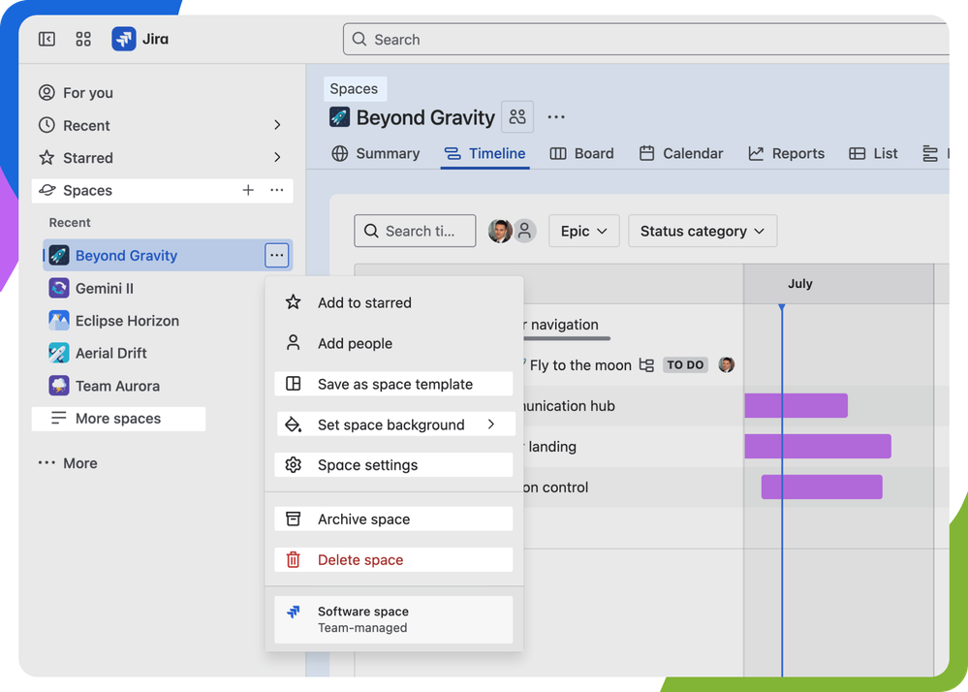Viewport: 968px width, 692px height.
Task: Click the TO DO status badge
Action: (x=685, y=364)
